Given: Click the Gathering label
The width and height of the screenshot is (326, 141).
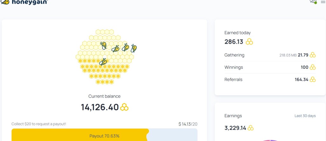Looking at the screenshot, I should 234,55.
